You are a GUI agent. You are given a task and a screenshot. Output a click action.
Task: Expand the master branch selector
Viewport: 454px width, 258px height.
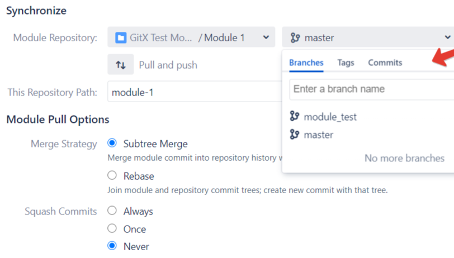(x=369, y=38)
